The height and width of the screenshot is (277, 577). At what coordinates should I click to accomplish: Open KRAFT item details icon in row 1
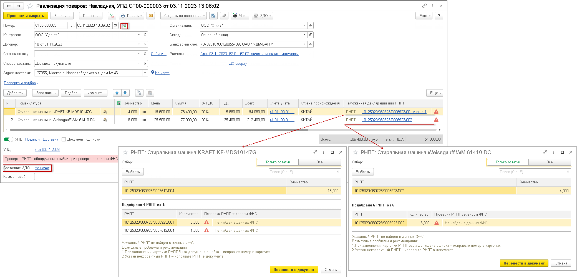click(105, 112)
